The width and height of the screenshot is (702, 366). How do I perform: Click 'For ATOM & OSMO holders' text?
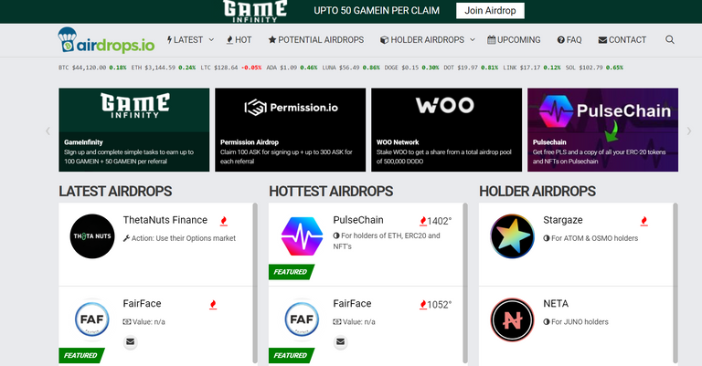[594, 238]
